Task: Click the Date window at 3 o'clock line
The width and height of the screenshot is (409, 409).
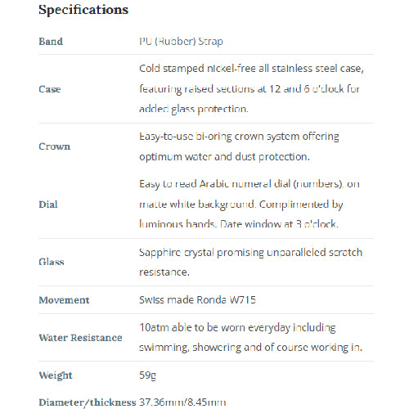Action: point(279,224)
